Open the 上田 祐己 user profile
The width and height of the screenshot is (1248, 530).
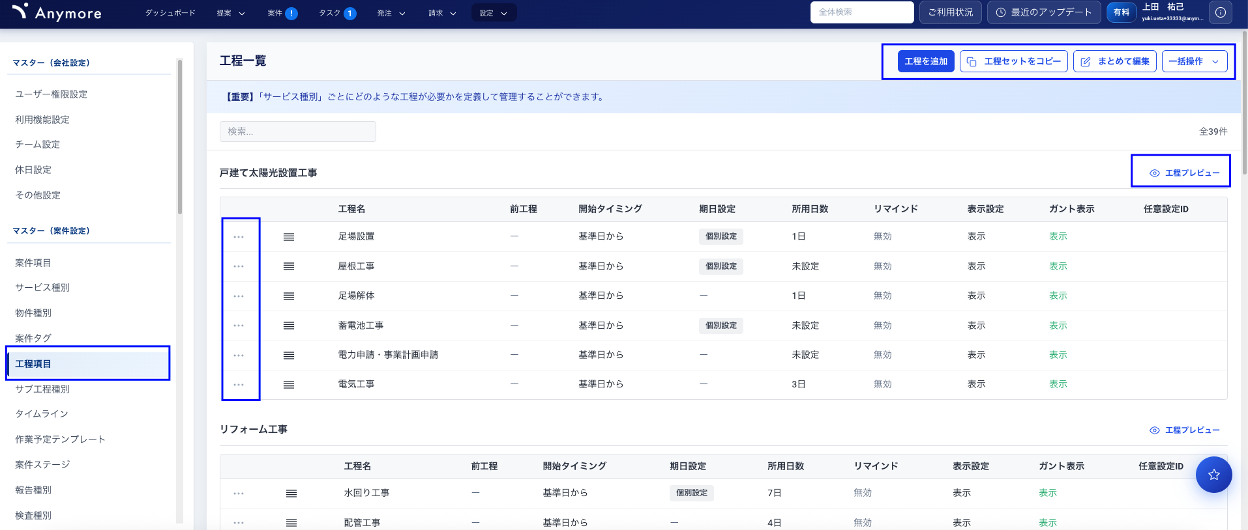(x=1172, y=12)
